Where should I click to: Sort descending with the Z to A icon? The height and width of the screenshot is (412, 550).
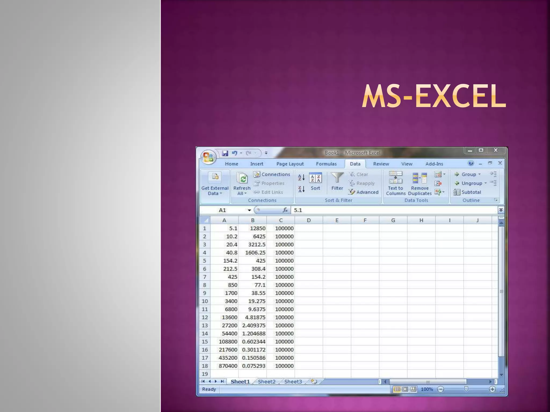(x=301, y=189)
